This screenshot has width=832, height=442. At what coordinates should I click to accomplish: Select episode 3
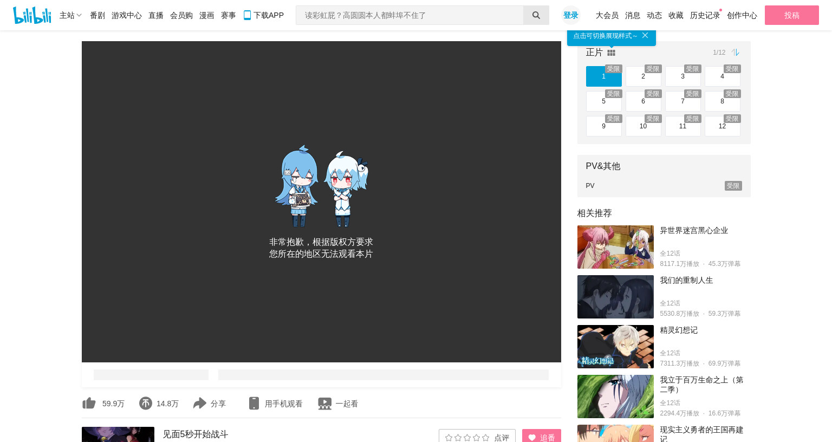point(683,76)
